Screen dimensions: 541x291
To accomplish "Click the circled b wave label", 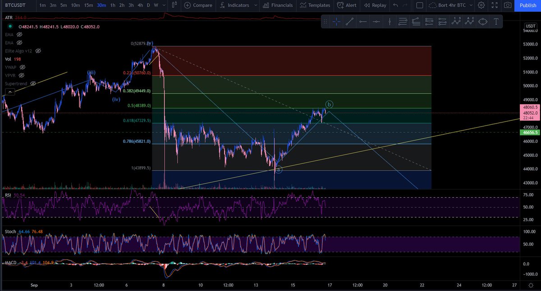I will tap(330, 105).
